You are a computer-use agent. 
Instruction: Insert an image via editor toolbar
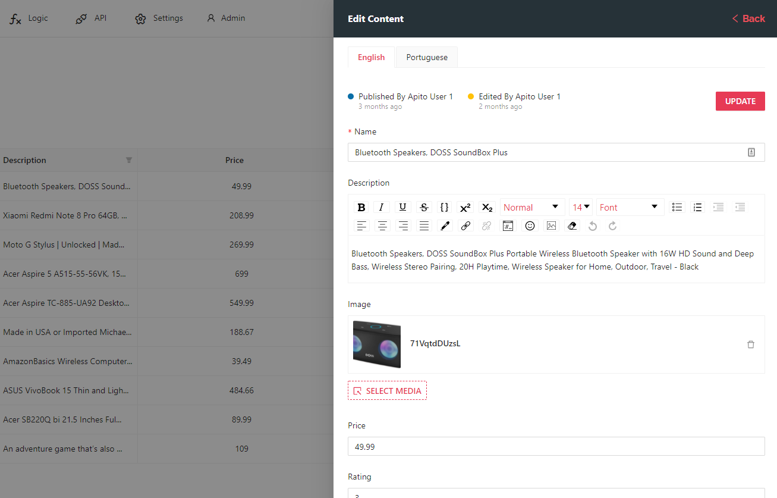click(551, 225)
